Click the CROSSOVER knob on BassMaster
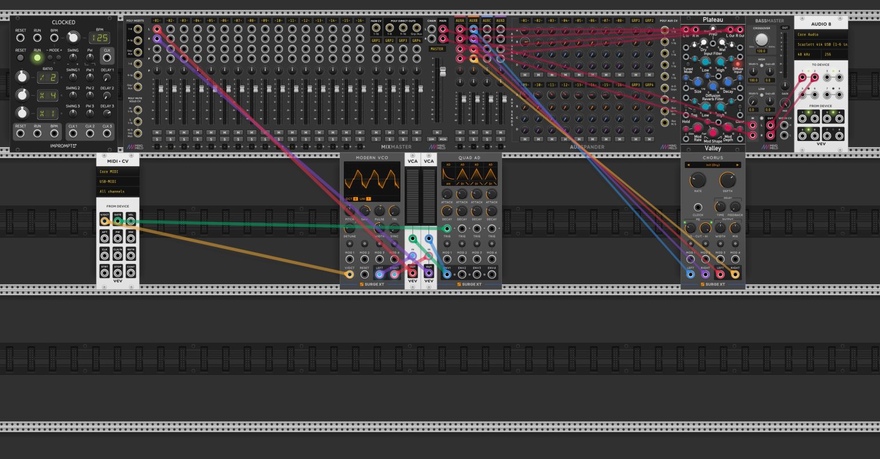 pos(761,40)
